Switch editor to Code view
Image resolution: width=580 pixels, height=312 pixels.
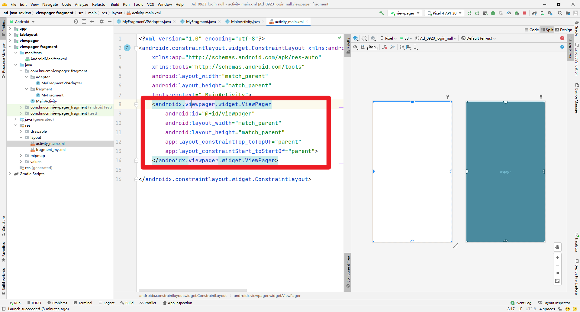(532, 30)
